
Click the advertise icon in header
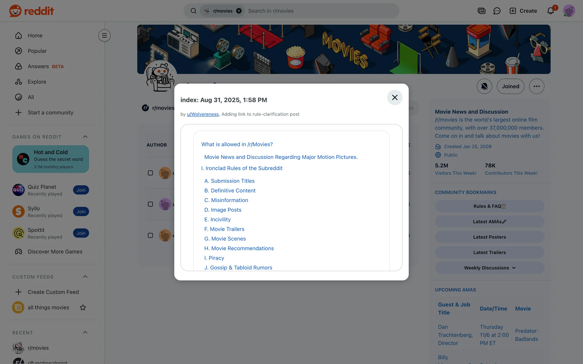tap(481, 11)
